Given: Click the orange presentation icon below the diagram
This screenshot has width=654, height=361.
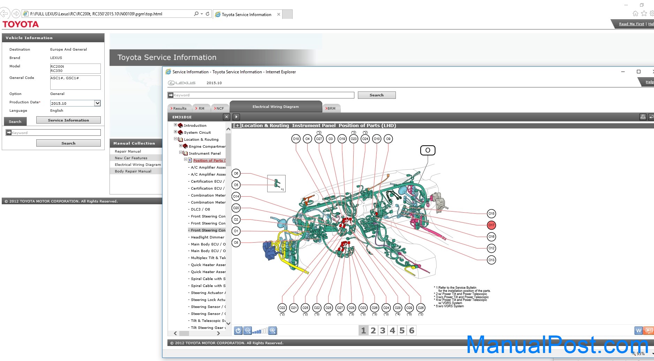Looking at the screenshot, I should [x=649, y=330].
